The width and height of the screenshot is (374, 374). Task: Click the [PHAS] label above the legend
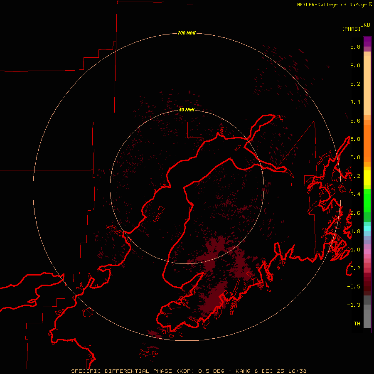pos(351,29)
